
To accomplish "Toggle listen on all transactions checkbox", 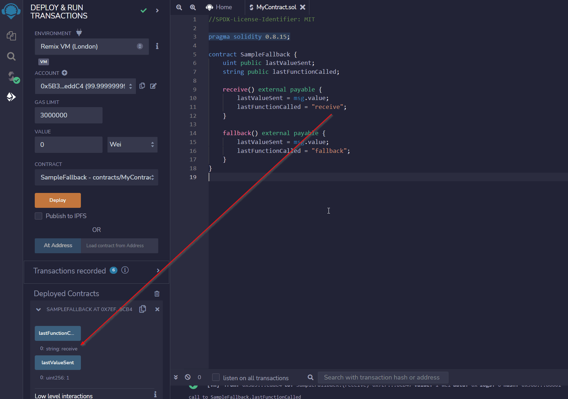I will (x=216, y=377).
